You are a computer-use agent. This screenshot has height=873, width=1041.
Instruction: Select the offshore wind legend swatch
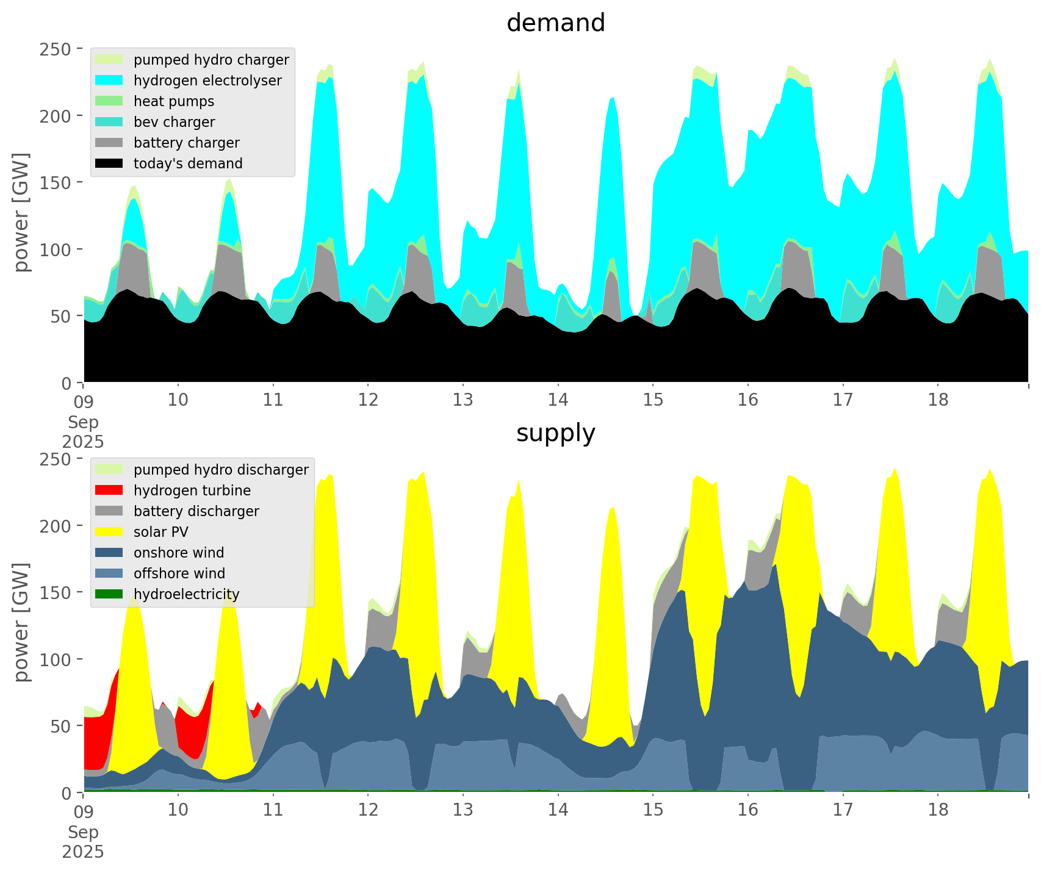point(109,573)
